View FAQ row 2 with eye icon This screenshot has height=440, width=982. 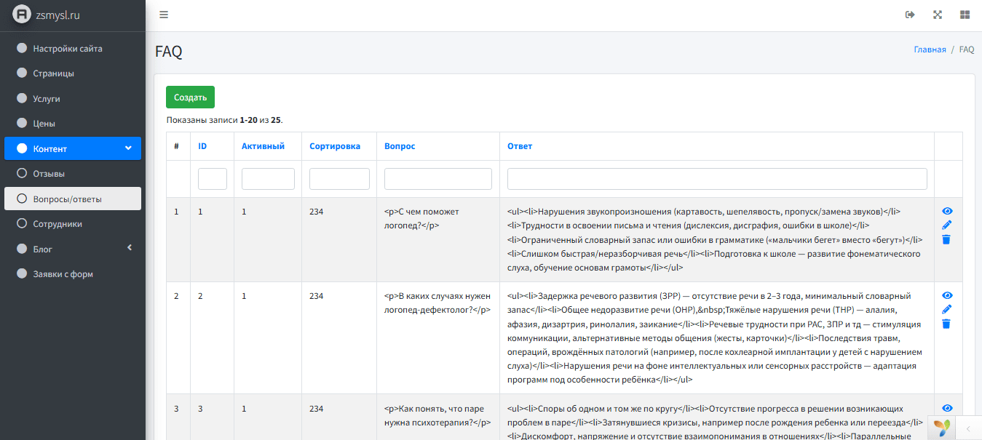946,296
